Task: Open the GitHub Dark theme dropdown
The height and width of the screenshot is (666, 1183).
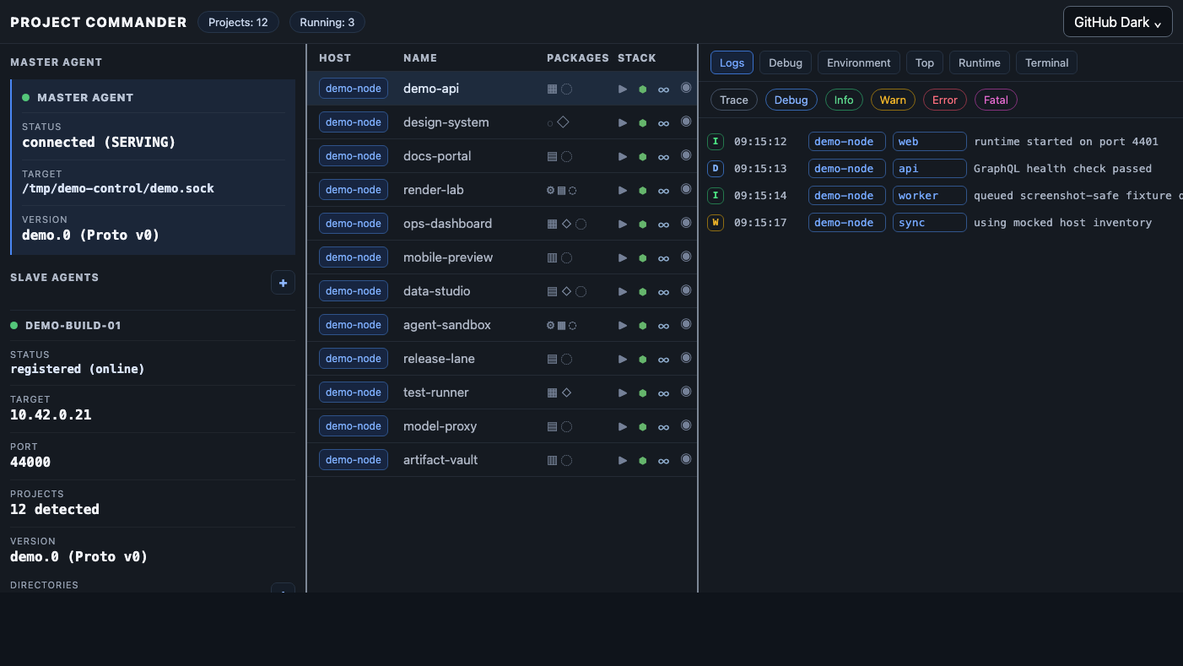Action: 1118,22
